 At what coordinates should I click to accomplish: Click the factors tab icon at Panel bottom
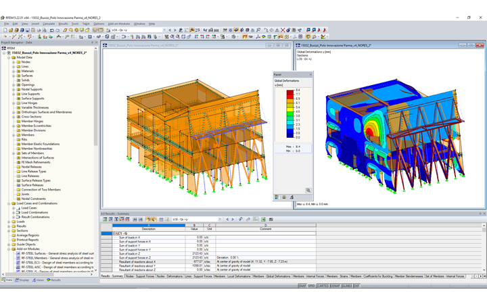[284, 197]
